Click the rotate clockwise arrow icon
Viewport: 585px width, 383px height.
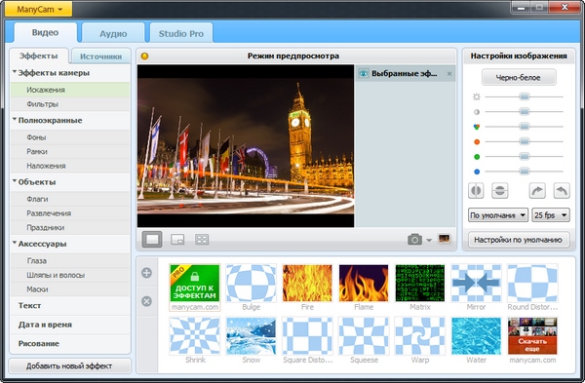(x=537, y=191)
